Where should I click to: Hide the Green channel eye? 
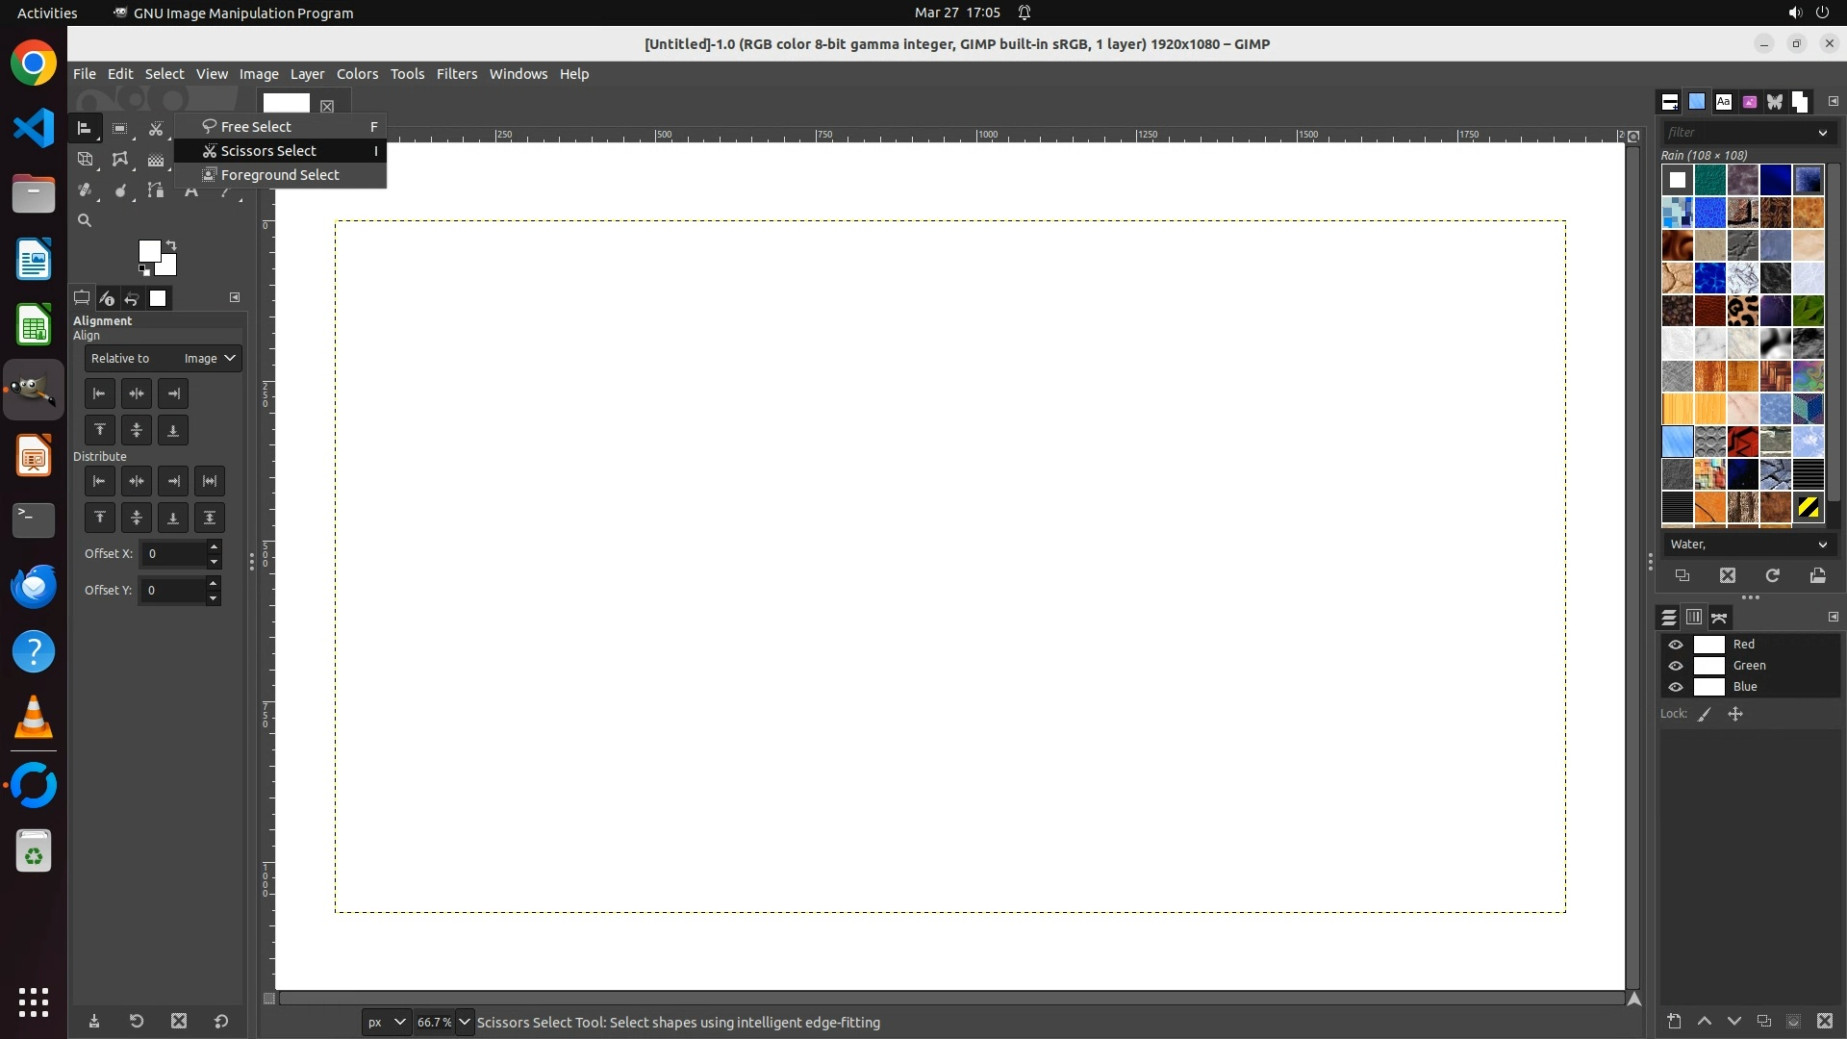click(x=1676, y=666)
